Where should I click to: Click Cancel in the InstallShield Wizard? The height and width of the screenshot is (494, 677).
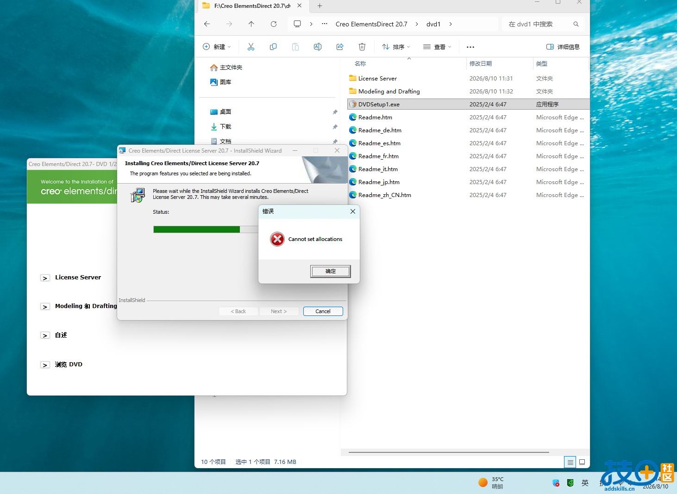(323, 311)
